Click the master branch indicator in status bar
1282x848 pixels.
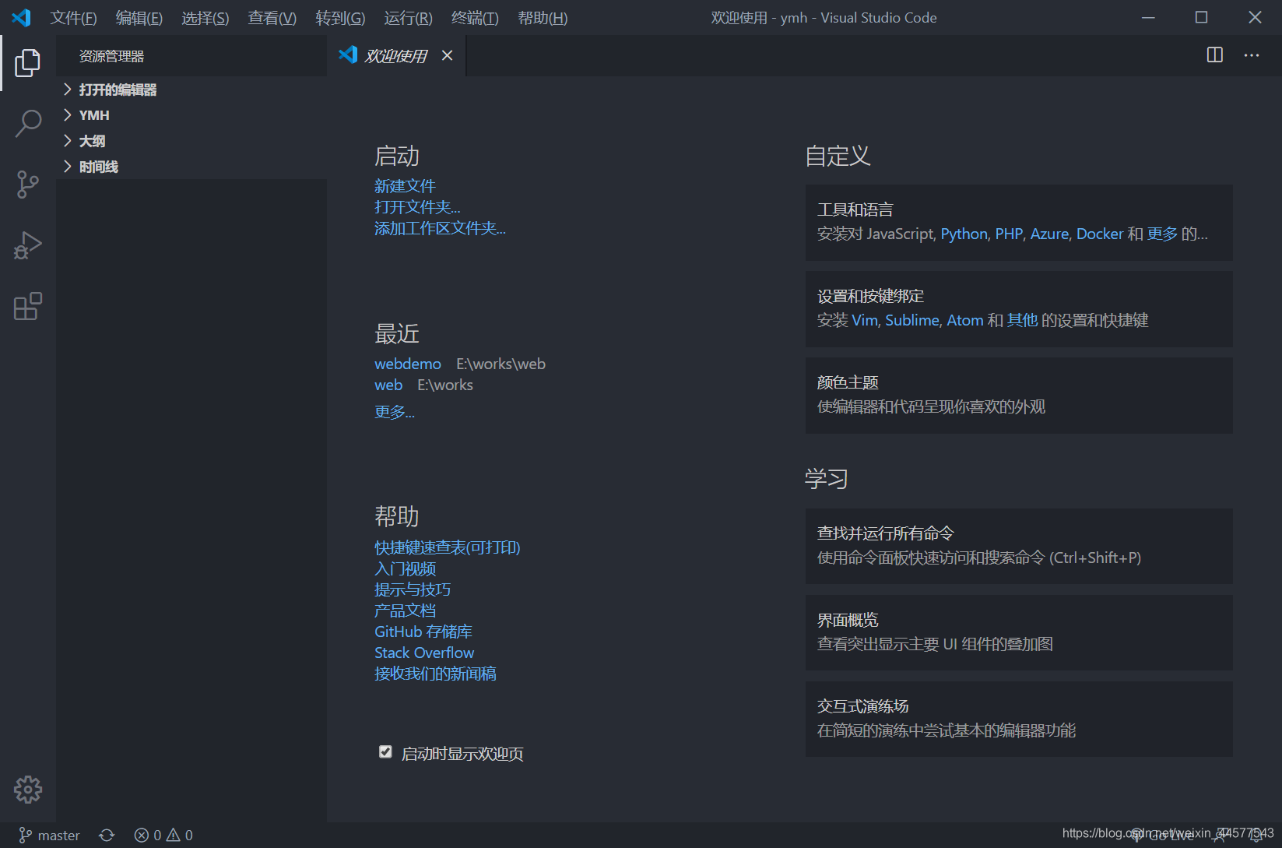[49, 834]
